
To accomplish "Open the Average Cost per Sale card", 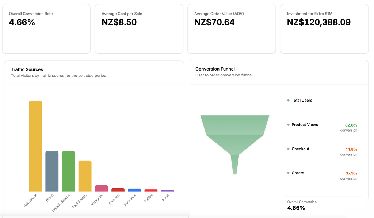I will point(139,29).
